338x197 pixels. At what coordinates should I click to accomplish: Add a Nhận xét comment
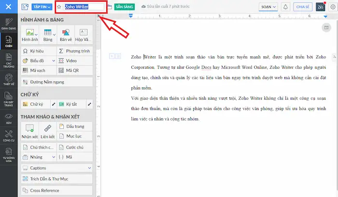(x=29, y=131)
